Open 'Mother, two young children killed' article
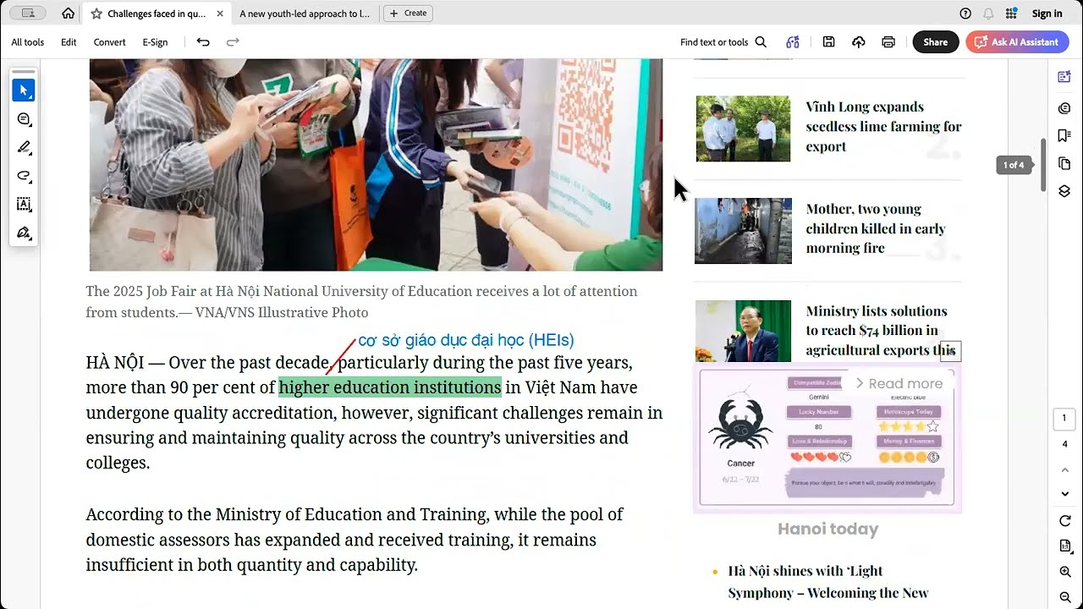Image resolution: width=1083 pixels, height=609 pixels. [x=876, y=228]
